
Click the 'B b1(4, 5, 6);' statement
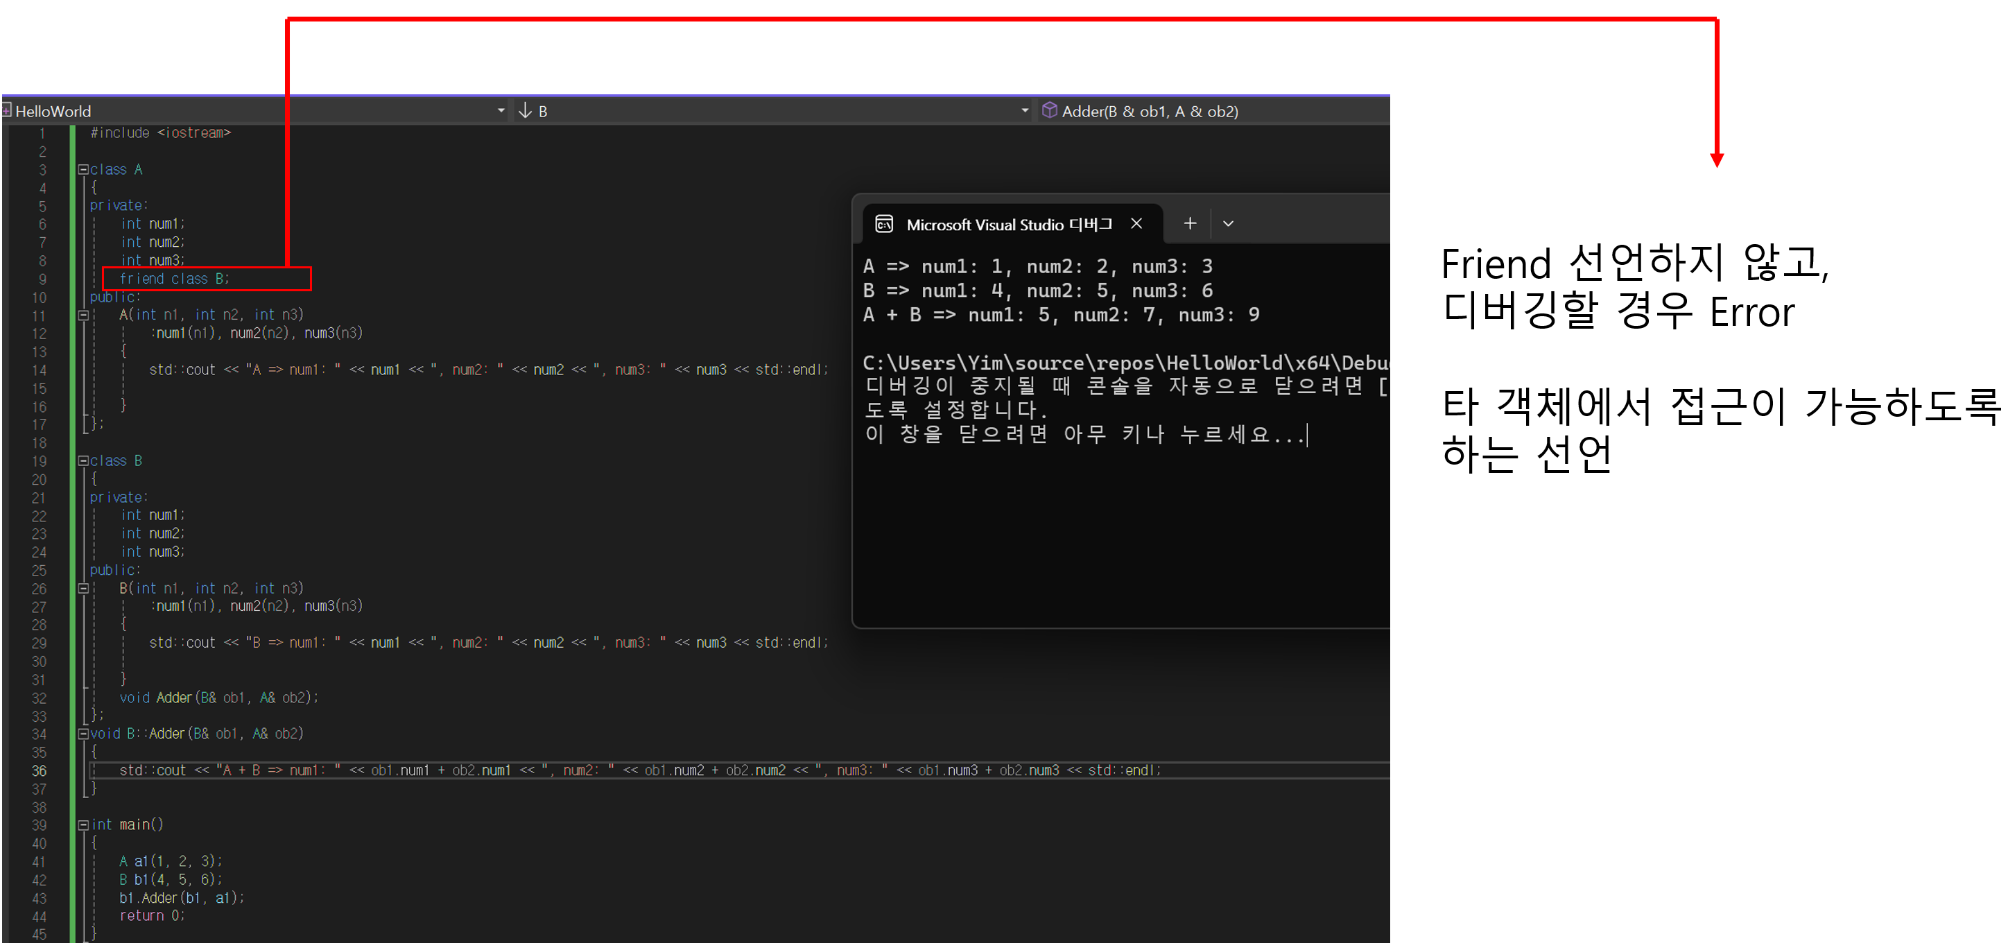coord(171,879)
